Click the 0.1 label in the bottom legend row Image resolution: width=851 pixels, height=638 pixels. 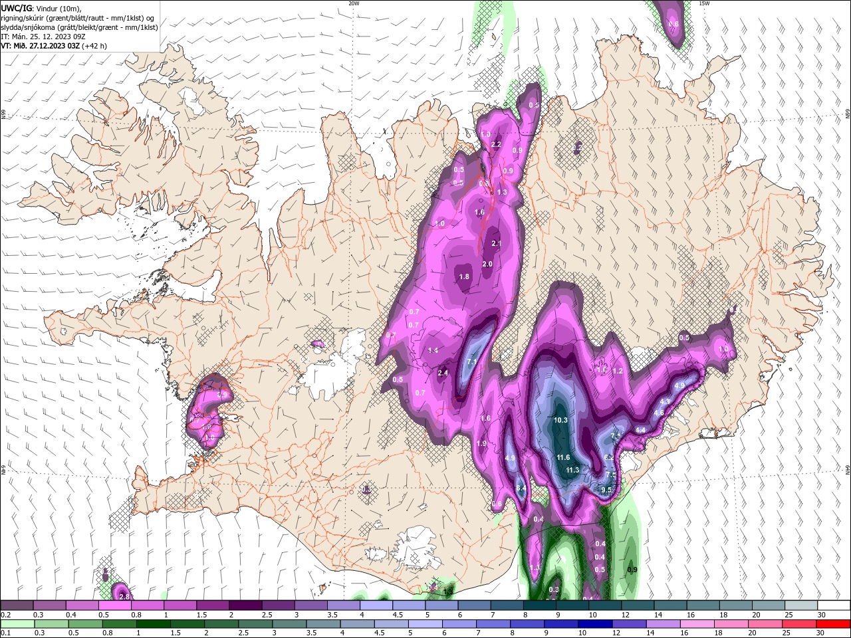5,633
